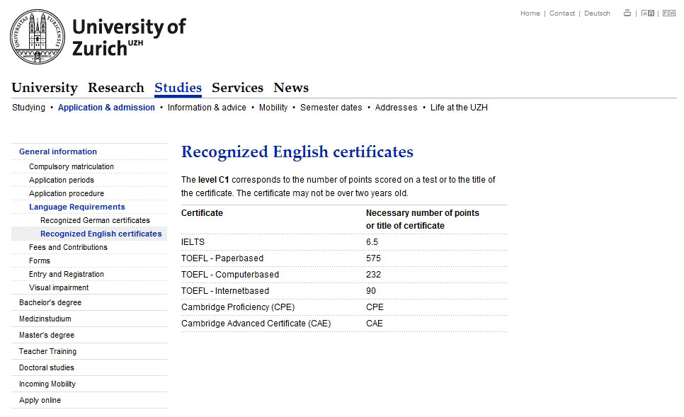
Task: Click Cambridge Proficiency (CPE) row label
Action: tap(238, 307)
